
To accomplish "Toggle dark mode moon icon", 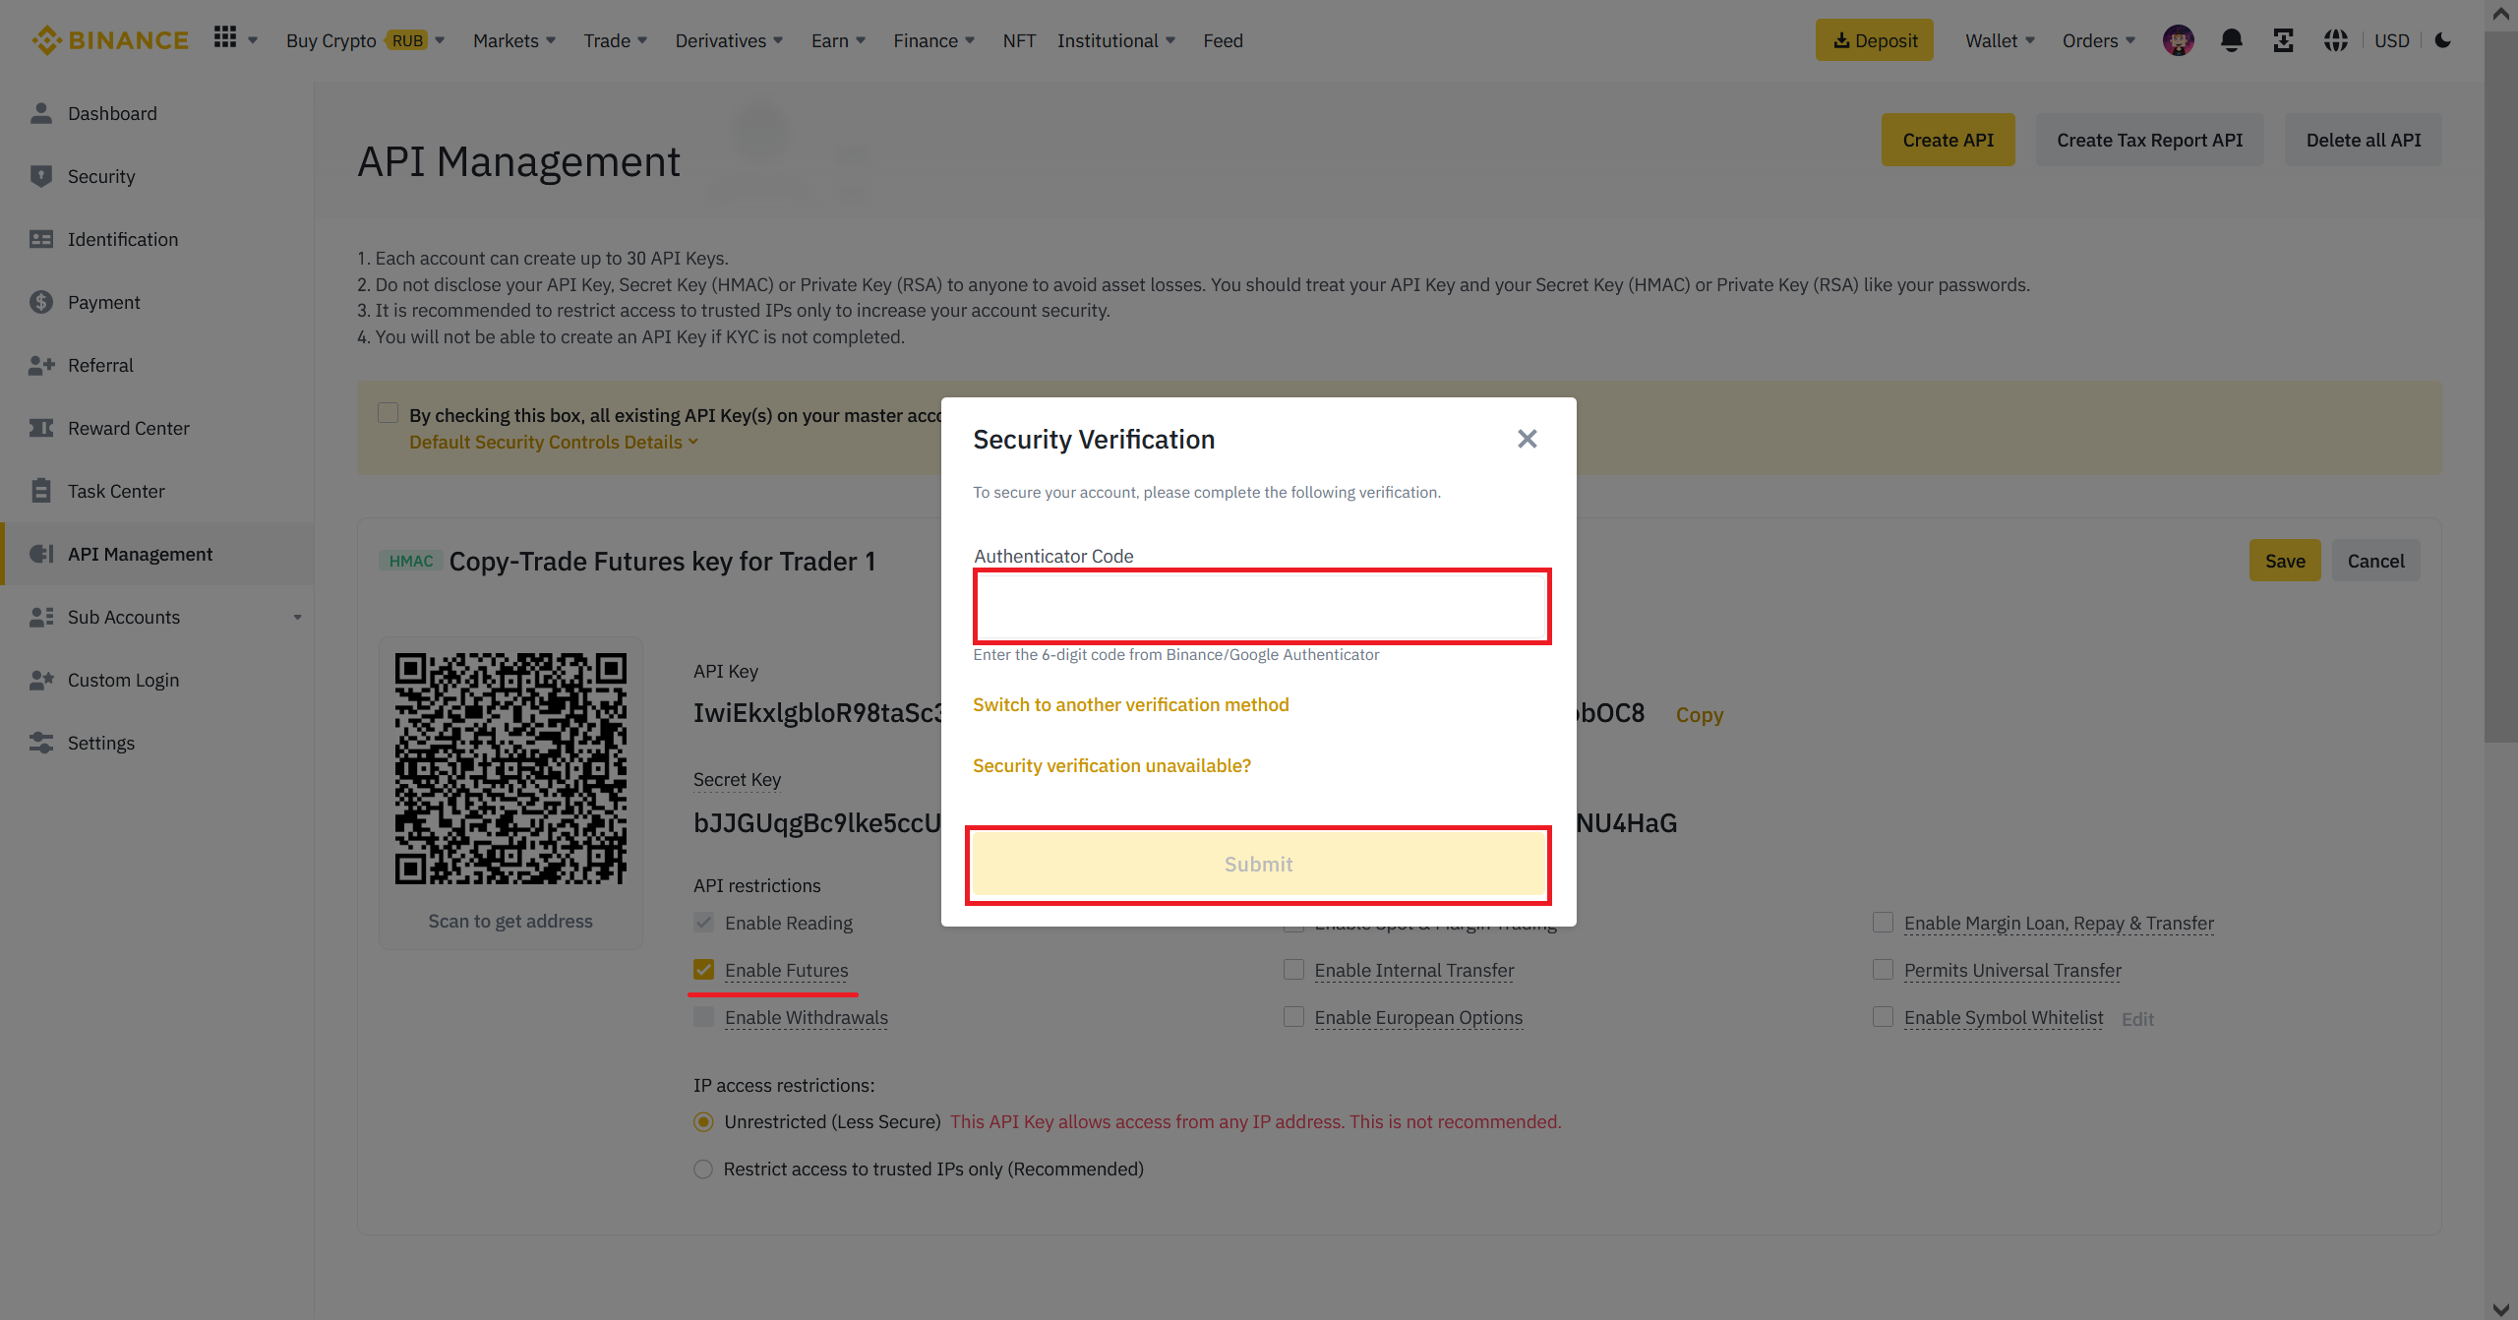I will click(x=2443, y=40).
